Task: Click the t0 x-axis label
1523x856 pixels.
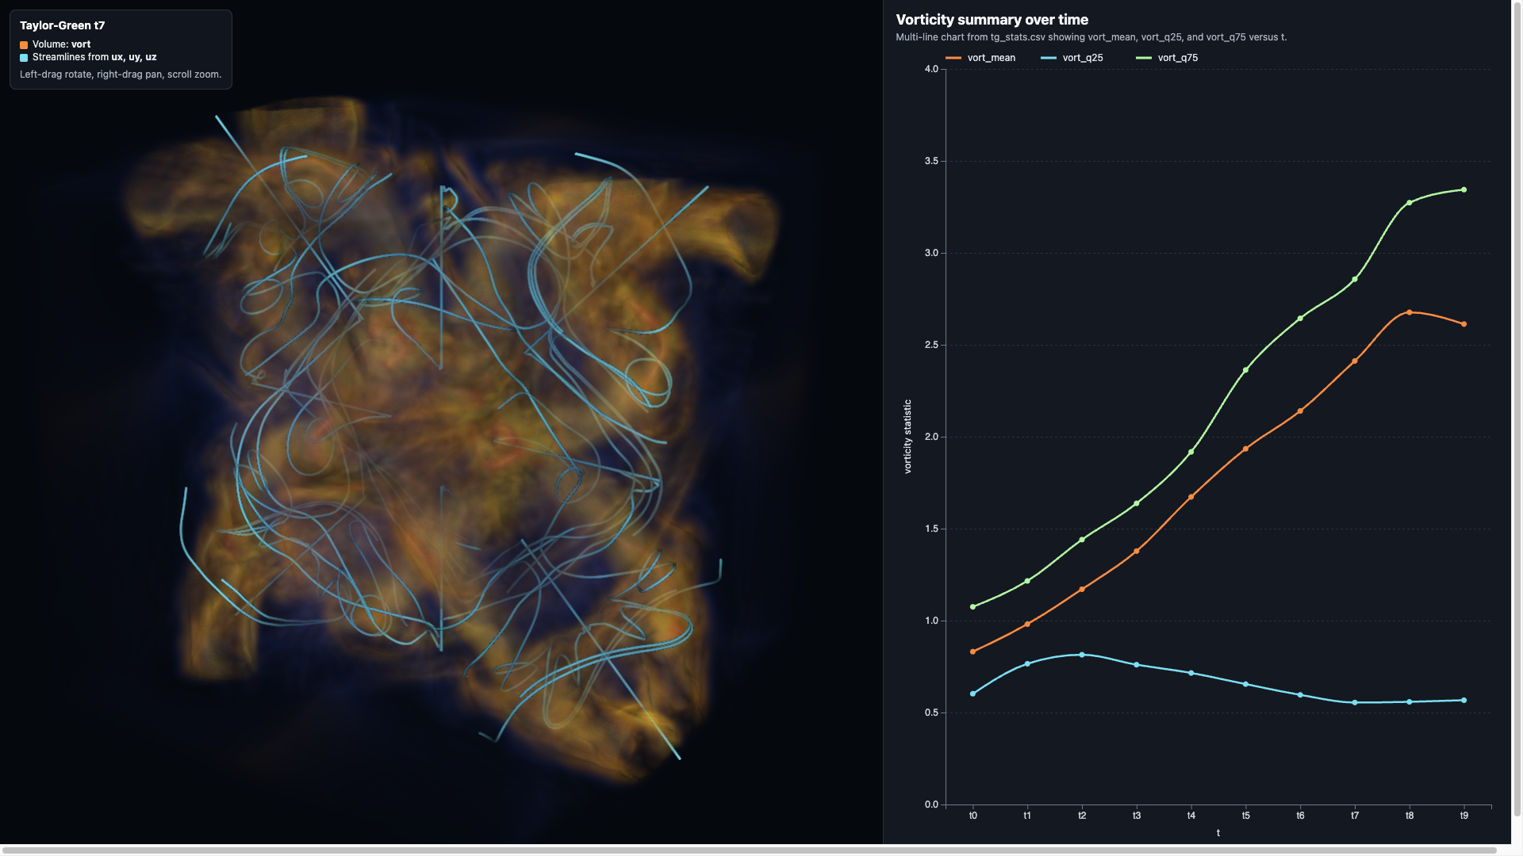Action: pos(973,816)
